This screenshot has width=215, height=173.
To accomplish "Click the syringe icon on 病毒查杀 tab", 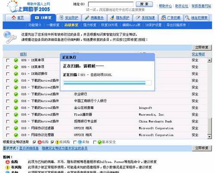I will coord(87,18).
